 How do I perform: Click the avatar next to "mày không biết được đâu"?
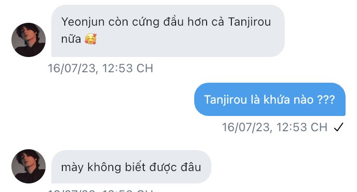[x=29, y=166]
